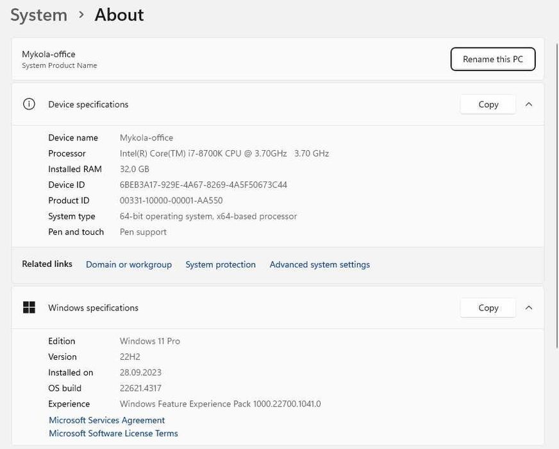Select the Device ID value
The height and width of the screenshot is (449, 559).
pyautogui.click(x=203, y=185)
